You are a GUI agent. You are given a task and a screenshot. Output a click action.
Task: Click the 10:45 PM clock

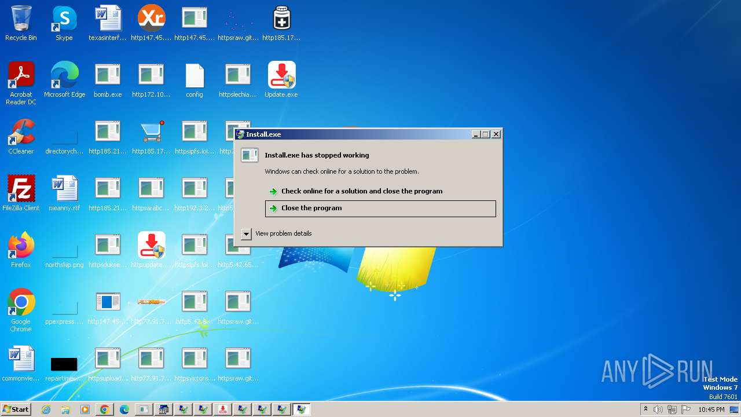point(711,409)
